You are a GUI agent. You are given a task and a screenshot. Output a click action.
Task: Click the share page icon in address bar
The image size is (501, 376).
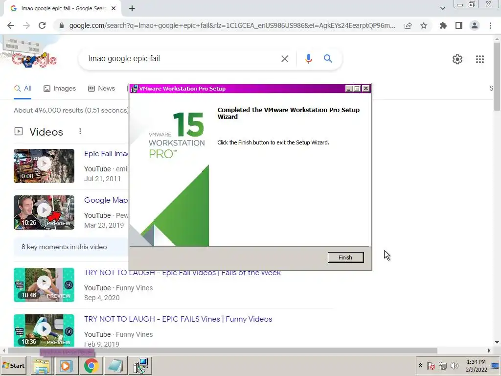(x=408, y=25)
